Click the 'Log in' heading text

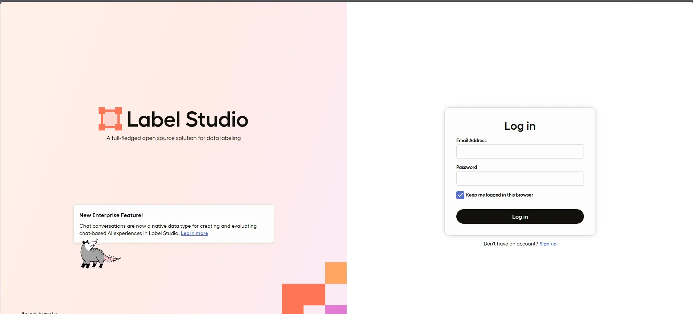[520, 126]
